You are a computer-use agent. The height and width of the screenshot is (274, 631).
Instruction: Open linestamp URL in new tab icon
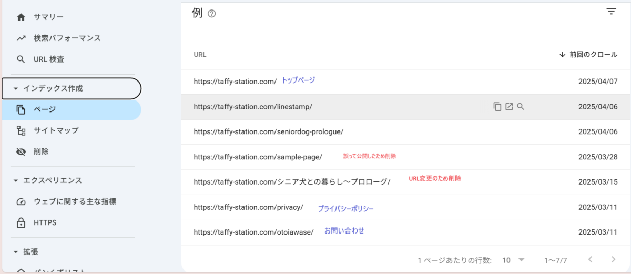tap(509, 107)
